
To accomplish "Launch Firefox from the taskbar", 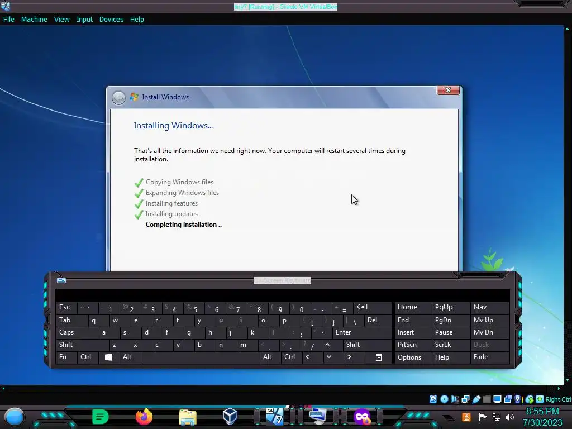I will click(x=144, y=417).
